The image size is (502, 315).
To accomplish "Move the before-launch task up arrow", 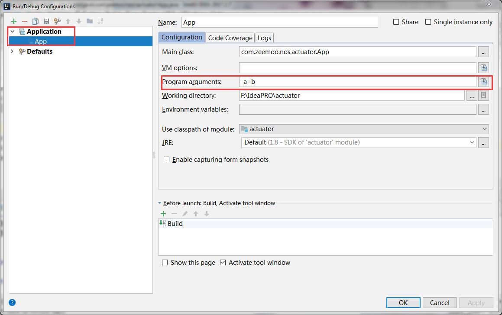I will click(x=196, y=214).
